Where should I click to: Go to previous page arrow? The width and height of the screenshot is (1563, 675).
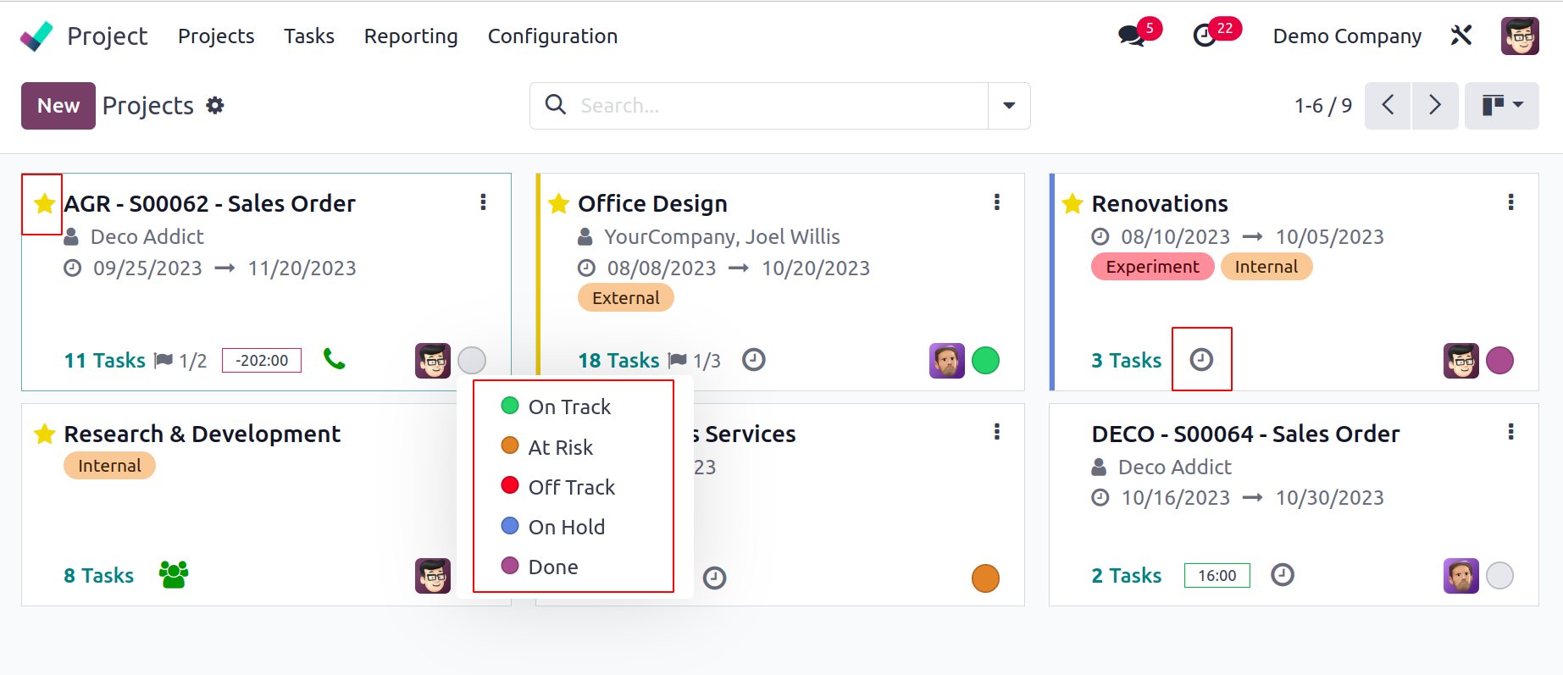pos(1388,105)
